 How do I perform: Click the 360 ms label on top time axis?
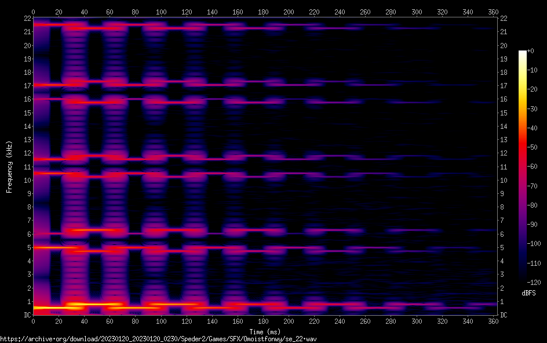tap(493, 12)
